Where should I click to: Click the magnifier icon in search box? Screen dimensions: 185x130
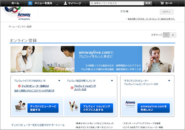[92, 3]
